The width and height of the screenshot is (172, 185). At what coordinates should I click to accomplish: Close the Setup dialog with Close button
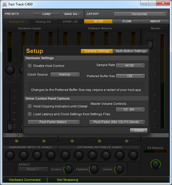point(139,130)
